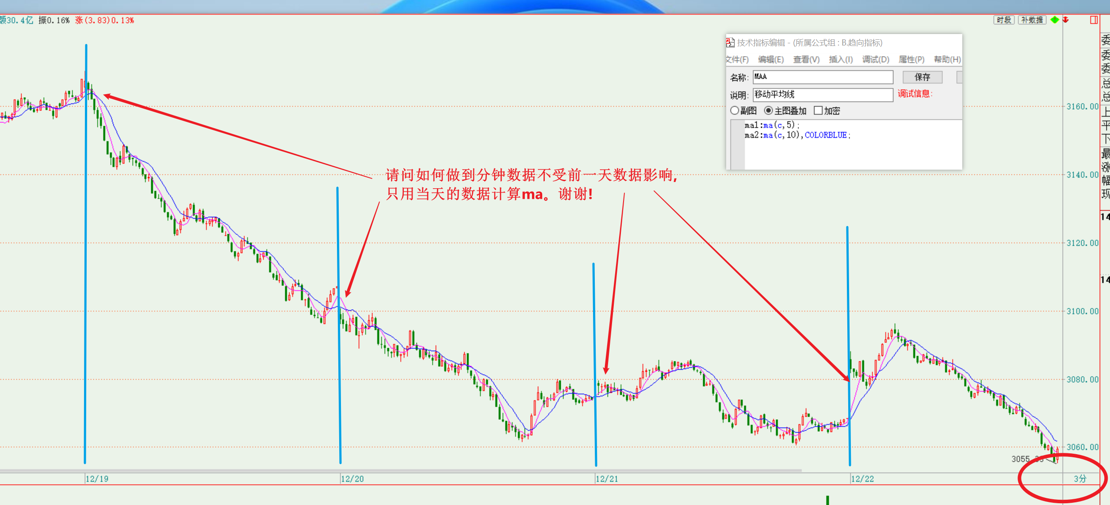
Task: Click the 3分 period label
Action: [1080, 478]
